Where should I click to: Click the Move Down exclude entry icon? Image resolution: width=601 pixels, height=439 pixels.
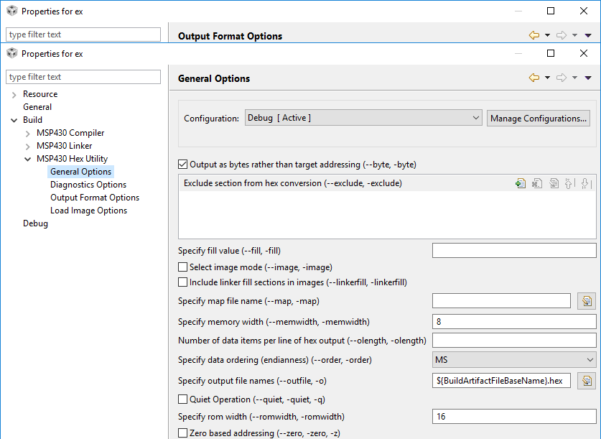click(x=586, y=184)
